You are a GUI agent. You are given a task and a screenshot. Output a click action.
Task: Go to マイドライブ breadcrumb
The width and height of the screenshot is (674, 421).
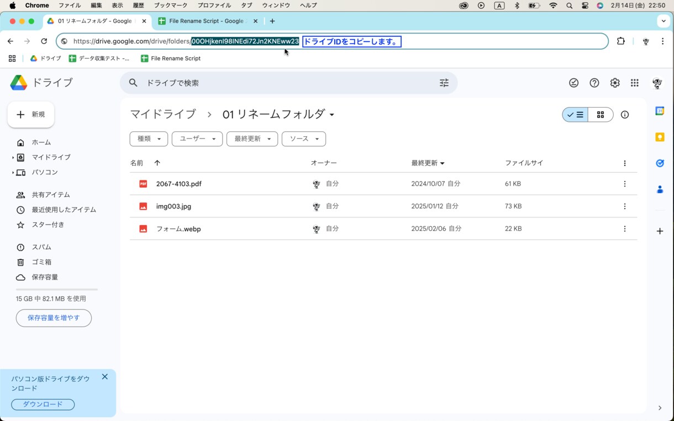[163, 114]
